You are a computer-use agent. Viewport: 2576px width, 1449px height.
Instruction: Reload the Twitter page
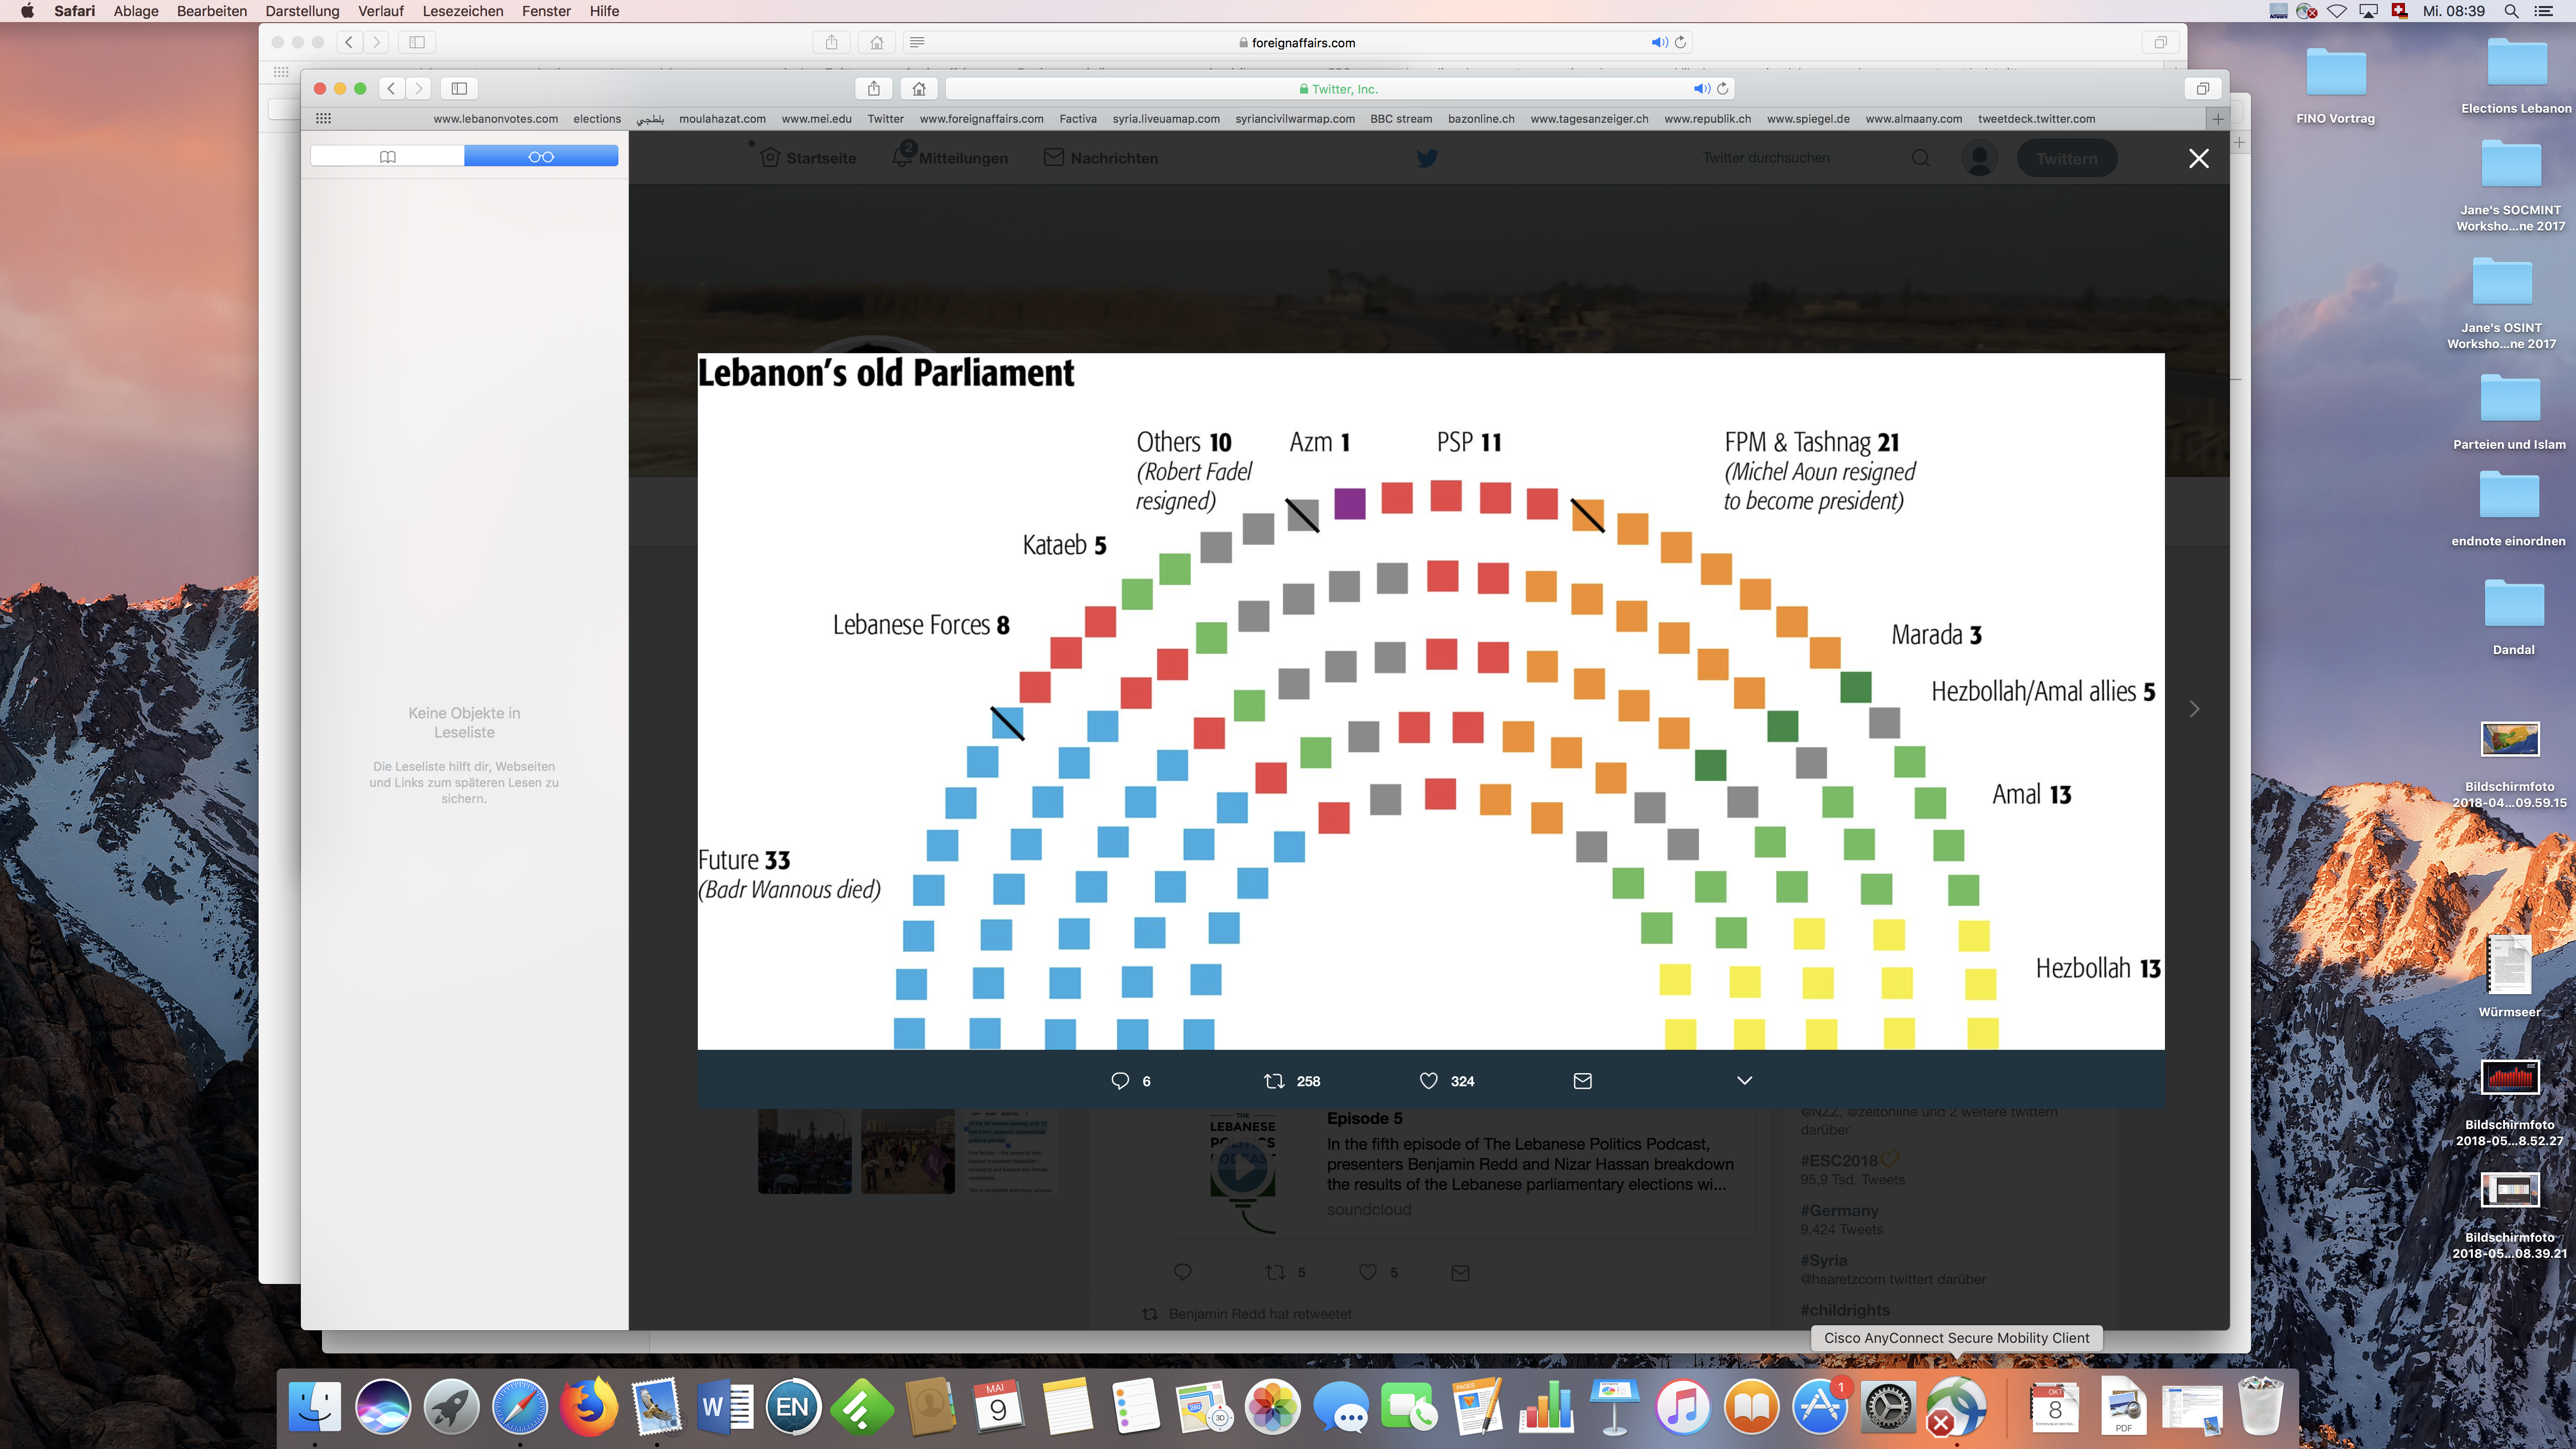[x=1723, y=88]
